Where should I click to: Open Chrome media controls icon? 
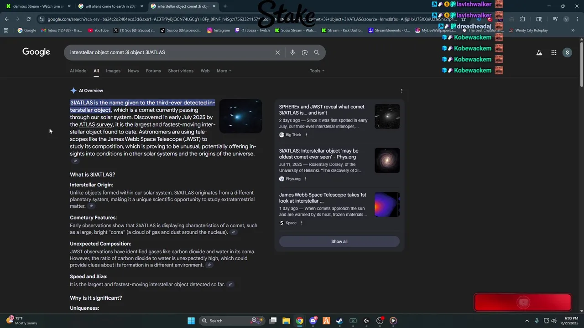pyautogui.click(x=555, y=19)
